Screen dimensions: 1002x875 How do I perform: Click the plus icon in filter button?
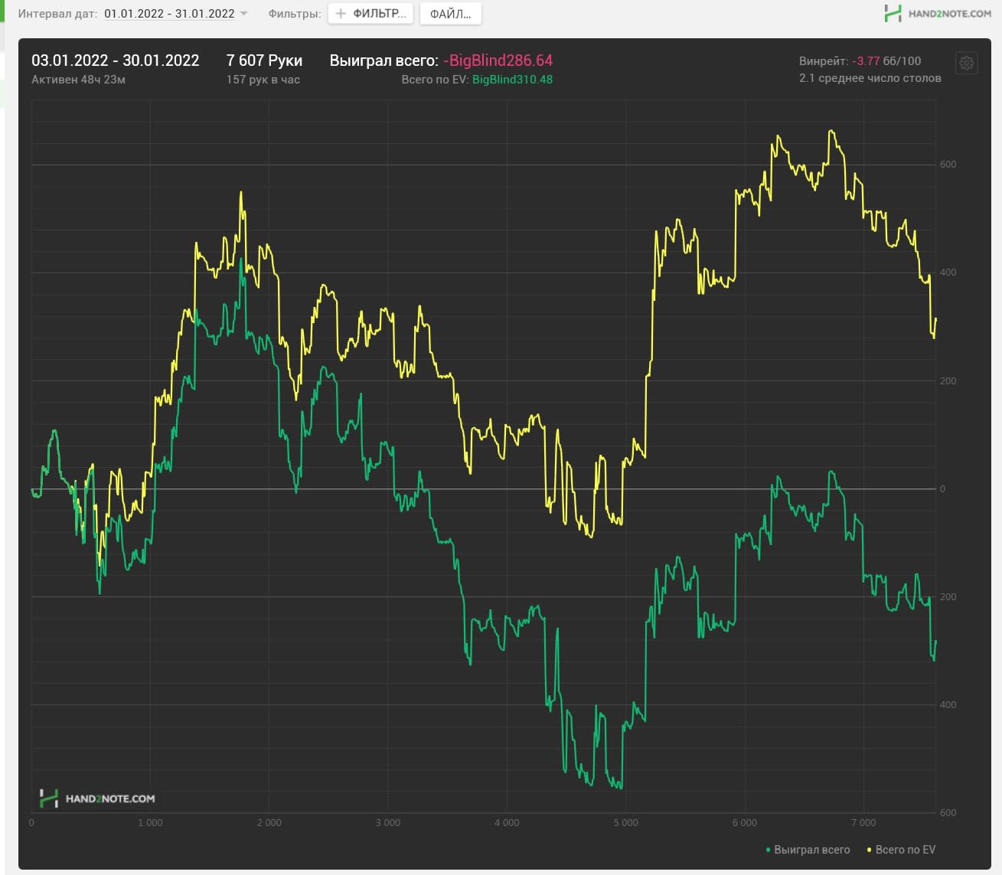coord(341,14)
